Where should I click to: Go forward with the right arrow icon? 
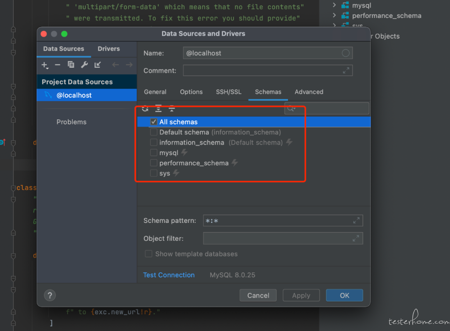pos(129,65)
